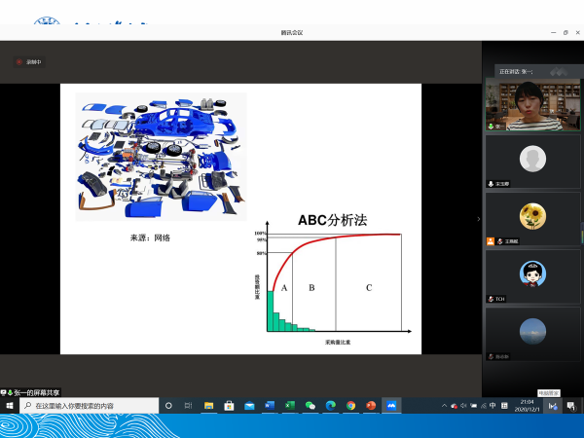Image resolution: width=584 pixels, height=438 pixels.
Task: Open Task View on the taskbar
Action: click(188, 405)
